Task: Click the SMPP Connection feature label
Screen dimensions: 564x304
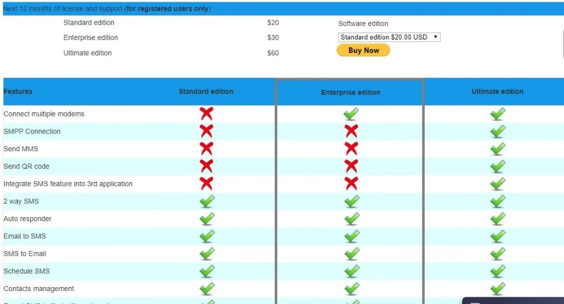Action: coord(32,131)
